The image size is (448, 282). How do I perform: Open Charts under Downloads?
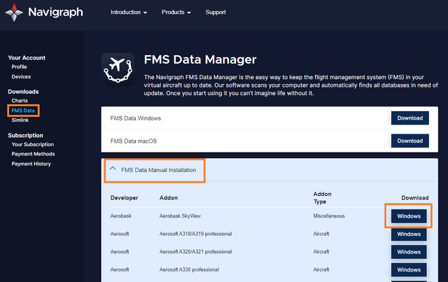click(20, 101)
